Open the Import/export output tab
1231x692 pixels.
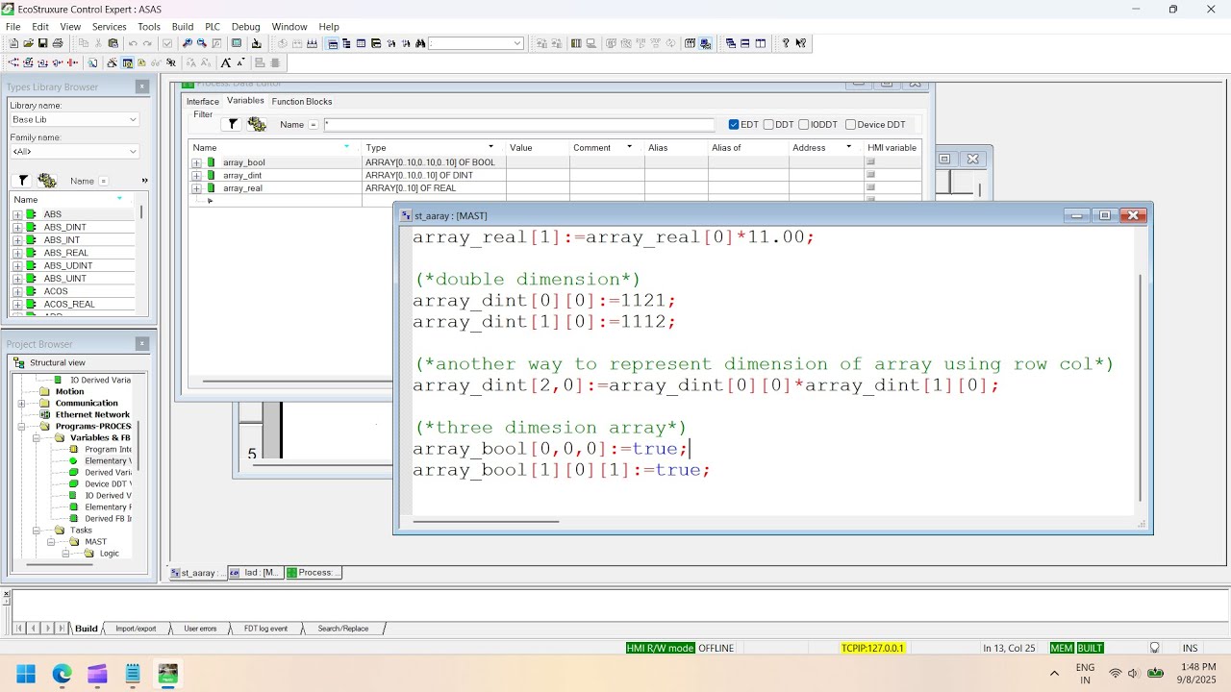[x=136, y=629]
